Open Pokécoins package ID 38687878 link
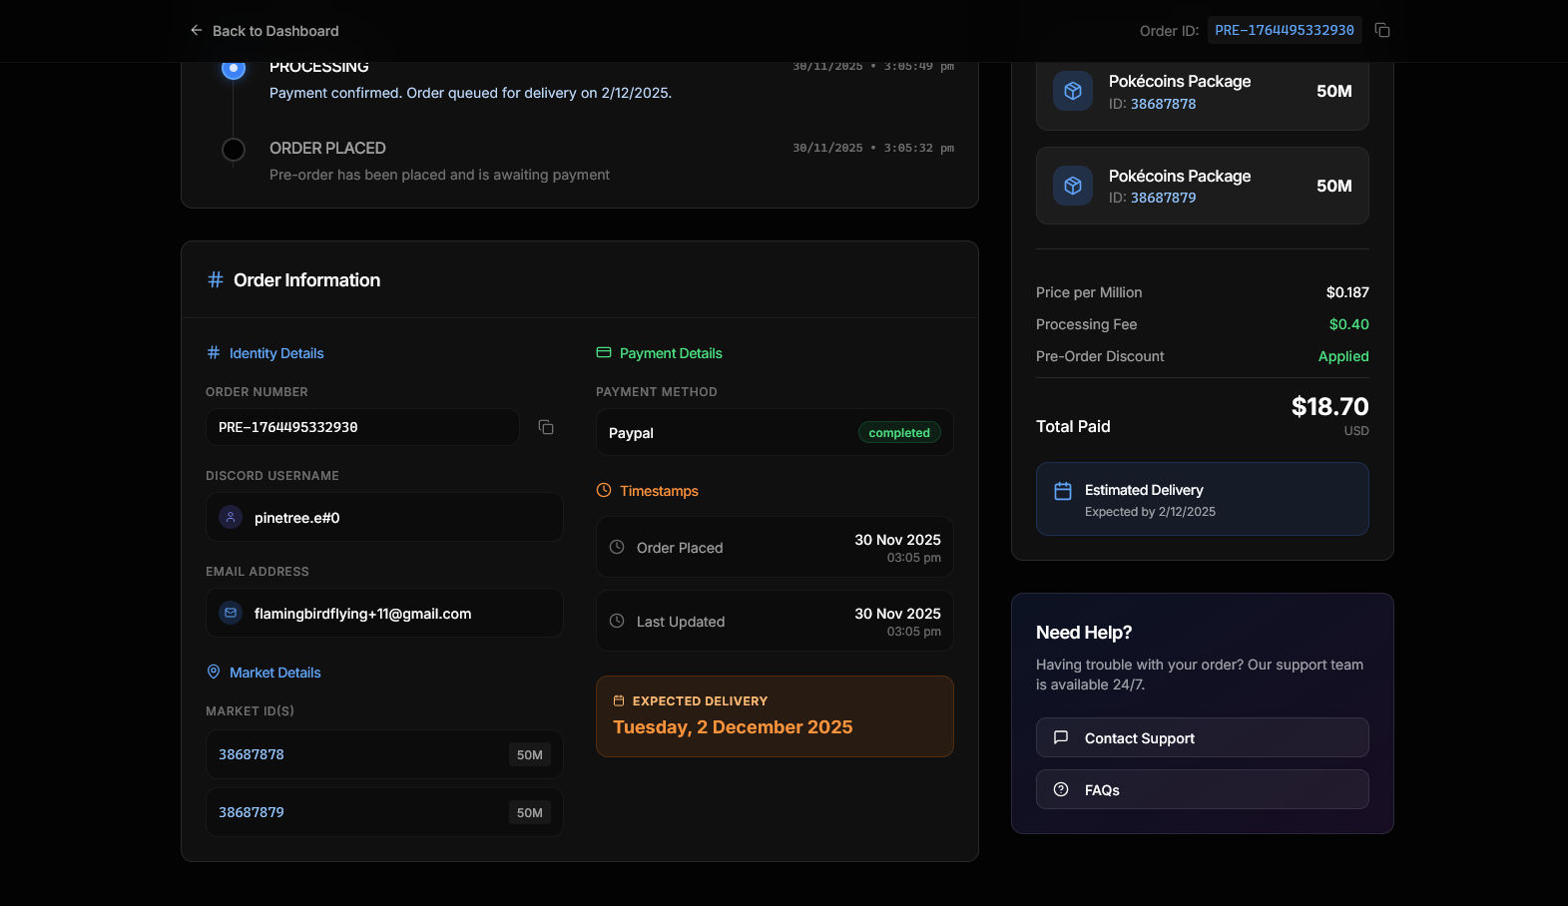 (x=1163, y=104)
